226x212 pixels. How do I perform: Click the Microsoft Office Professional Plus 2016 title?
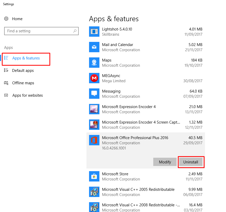[135, 138]
